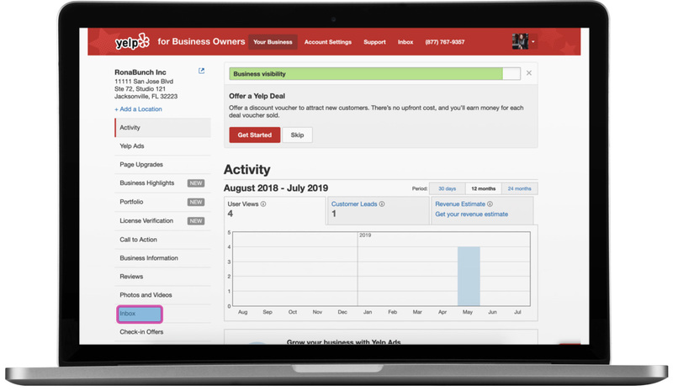This screenshot has width=673, height=391.
Task: Open the user profile avatar
Action: (520, 42)
